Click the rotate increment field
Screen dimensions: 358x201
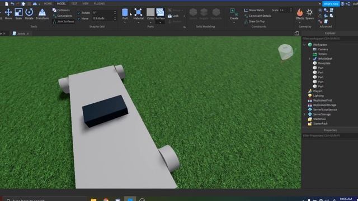point(103,13)
